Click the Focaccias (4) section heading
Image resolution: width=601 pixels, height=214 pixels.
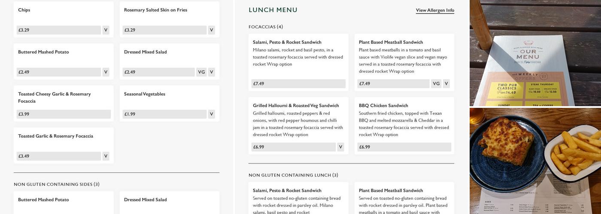tap(266, 27)
